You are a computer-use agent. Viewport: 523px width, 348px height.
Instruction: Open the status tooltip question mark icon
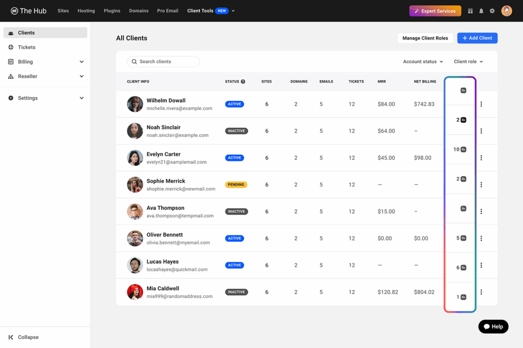[243, 82]
